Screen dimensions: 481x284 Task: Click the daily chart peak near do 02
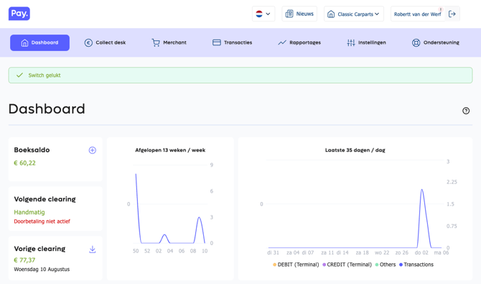(x=422, y=190)
